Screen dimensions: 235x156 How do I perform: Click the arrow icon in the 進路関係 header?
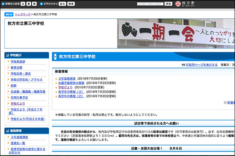[x=7, y=131]
